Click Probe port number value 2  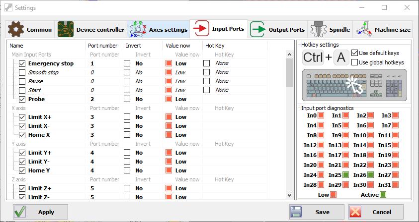[92, 99]
